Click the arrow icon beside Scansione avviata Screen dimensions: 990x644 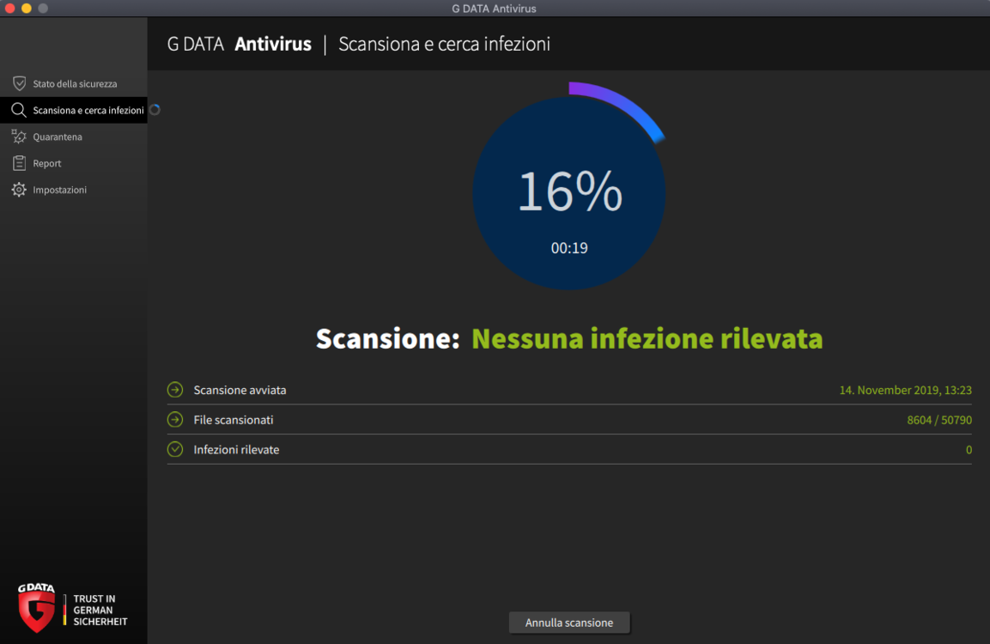pyautogui.click(x=175, y=390)
